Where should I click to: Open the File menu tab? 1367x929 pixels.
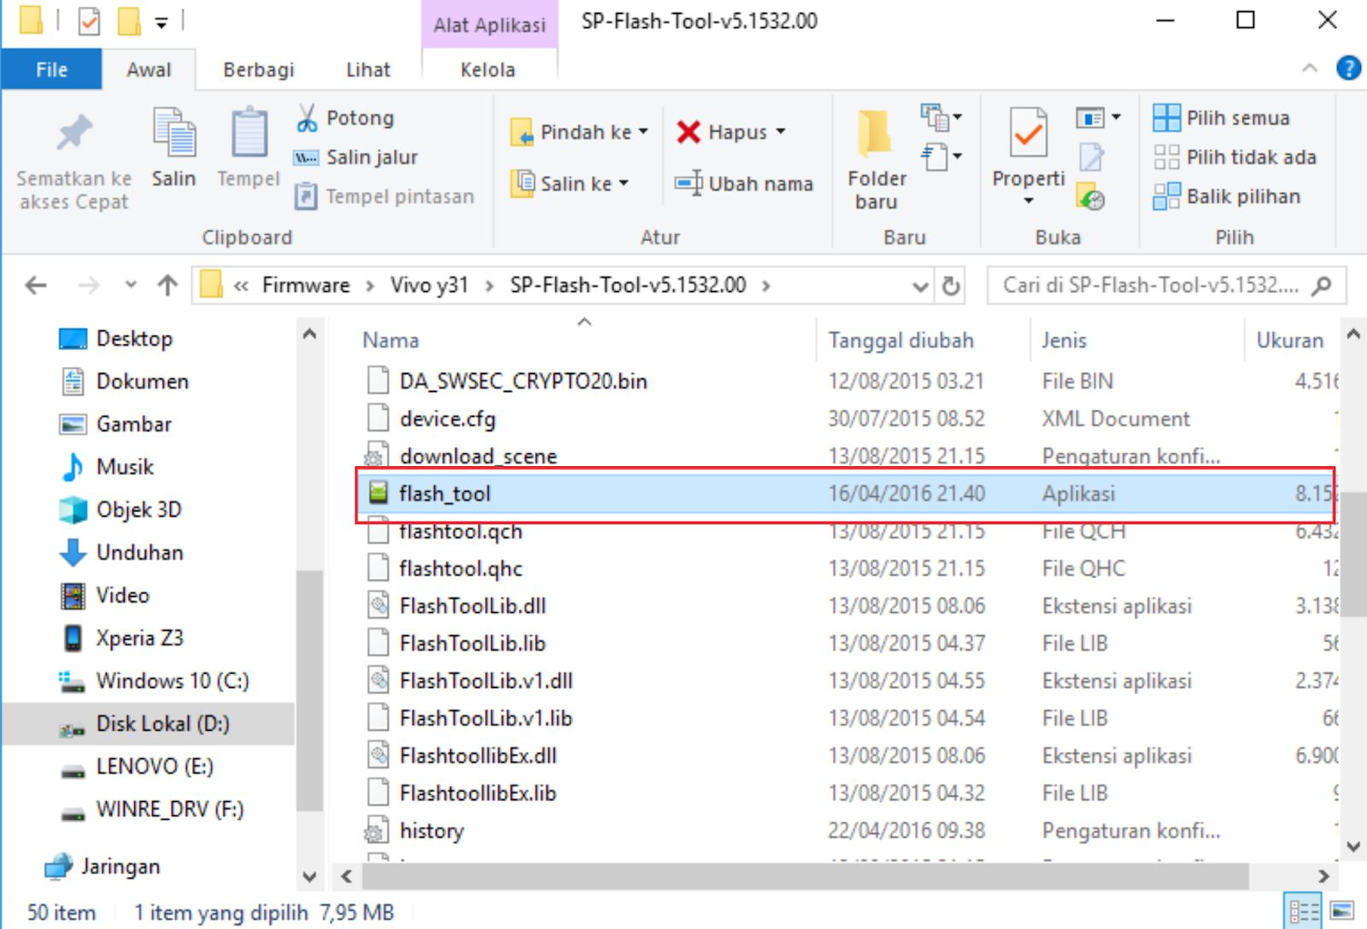coord(51,69)
